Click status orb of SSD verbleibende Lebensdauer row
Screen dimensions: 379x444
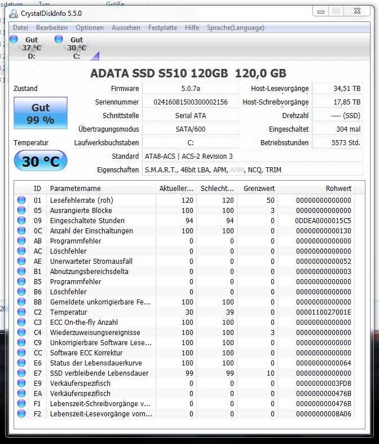(21, 373)
